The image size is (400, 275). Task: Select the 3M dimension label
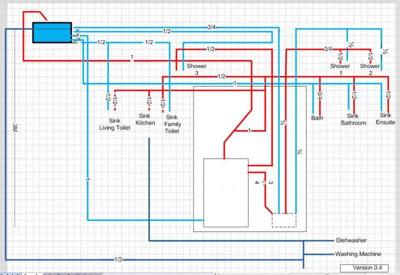(15, 128)
